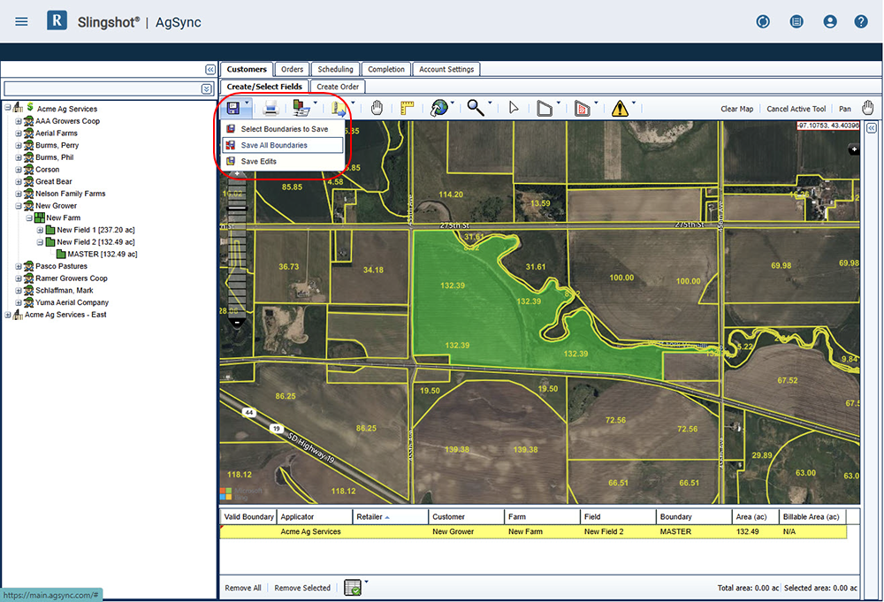This screenshot has height=602, width=884.
Task: Collapse the Acme Ag Services tree node
Action: click(8, 108)
